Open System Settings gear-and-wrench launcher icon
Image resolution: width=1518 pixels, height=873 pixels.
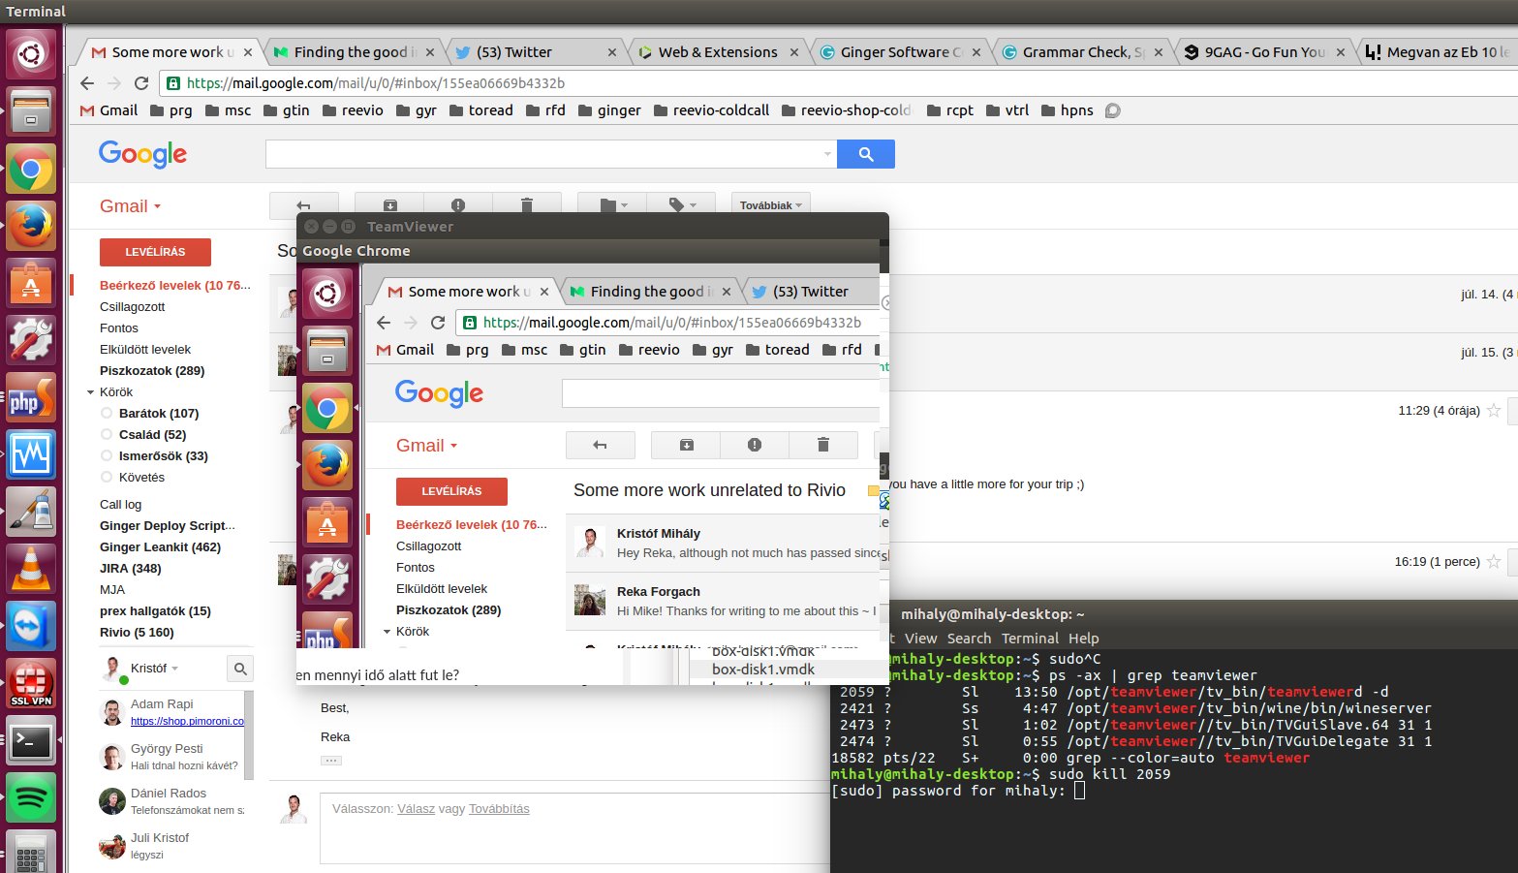[31, 340]
